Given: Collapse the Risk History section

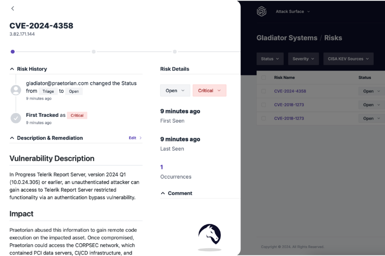Looking at the screenshot, I should coord(12,69).
